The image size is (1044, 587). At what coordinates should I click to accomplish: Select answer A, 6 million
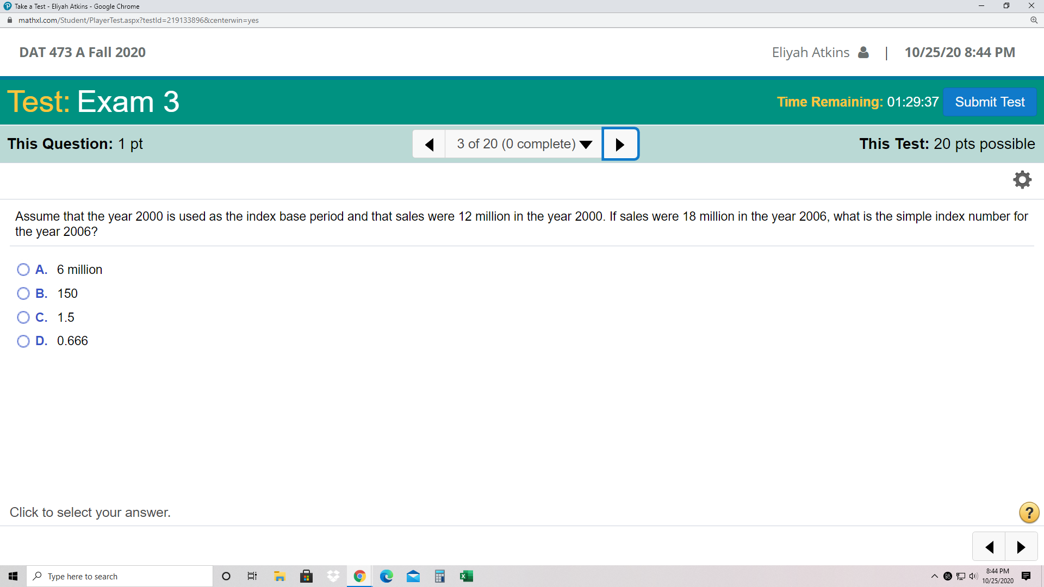23,270
